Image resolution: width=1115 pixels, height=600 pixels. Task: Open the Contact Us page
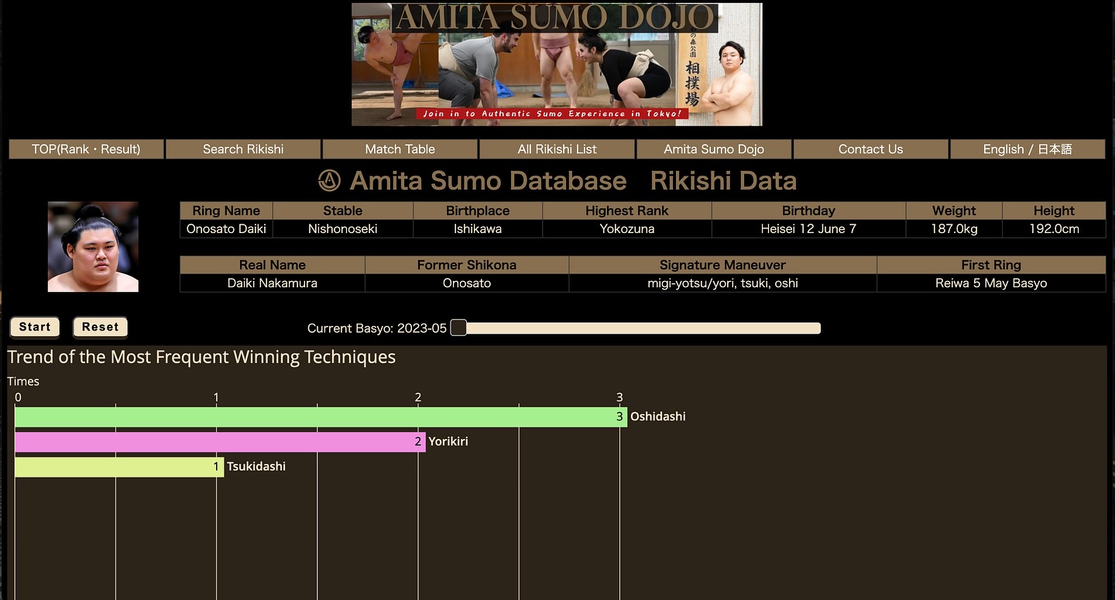point(871,149)
